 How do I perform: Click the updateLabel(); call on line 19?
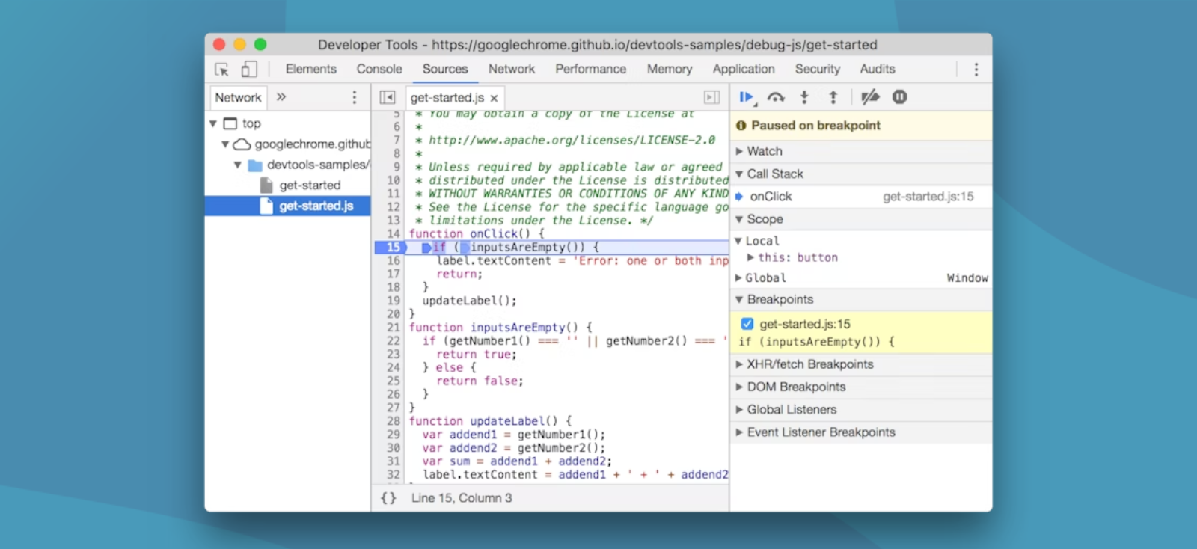pyautogui.click(x=470, y=301)
